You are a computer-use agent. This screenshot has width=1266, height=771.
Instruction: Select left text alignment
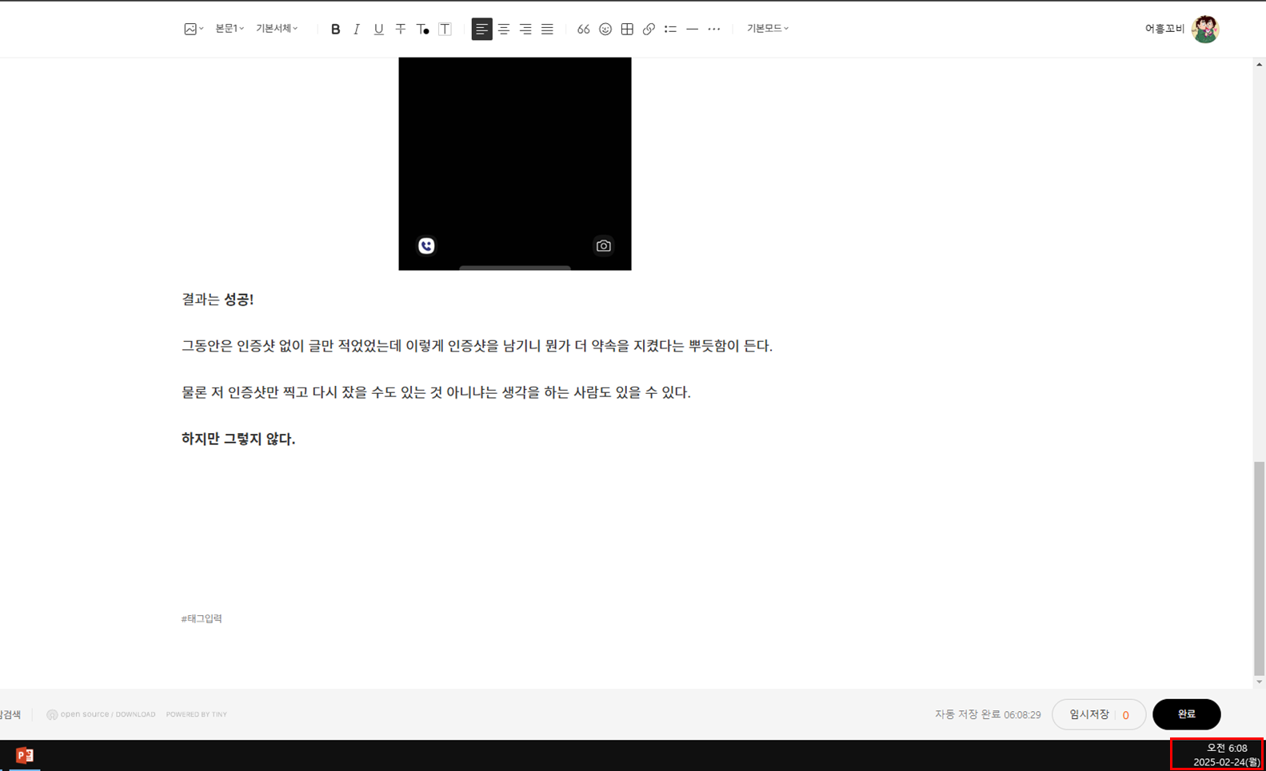pos(481,30)
